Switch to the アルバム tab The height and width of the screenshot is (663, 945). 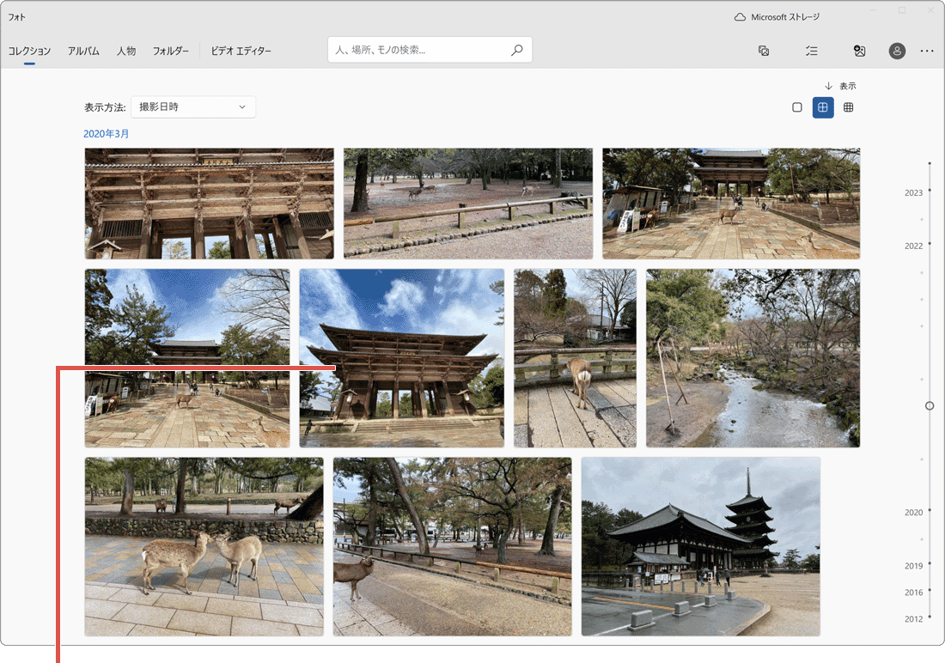pos(83,51)
